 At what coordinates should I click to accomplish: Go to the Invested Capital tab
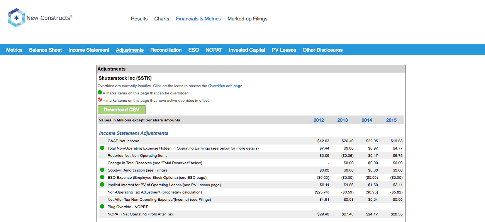point(247,50)
